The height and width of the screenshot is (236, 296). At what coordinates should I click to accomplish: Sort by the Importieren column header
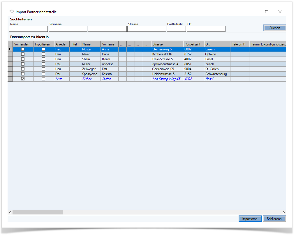[x=44, y=44]
